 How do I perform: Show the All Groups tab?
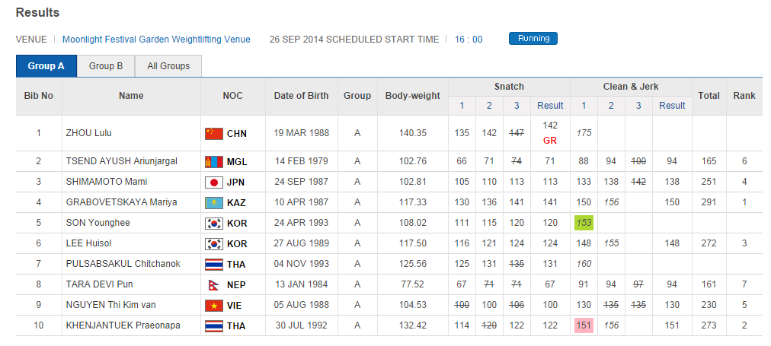168,66
